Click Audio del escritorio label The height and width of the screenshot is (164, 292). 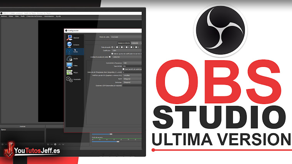(97, 137)
